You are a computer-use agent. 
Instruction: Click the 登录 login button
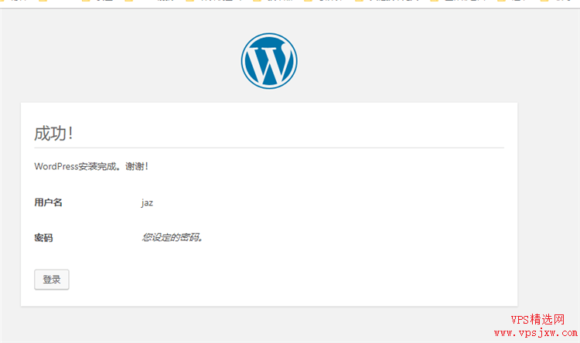point(52,280)
